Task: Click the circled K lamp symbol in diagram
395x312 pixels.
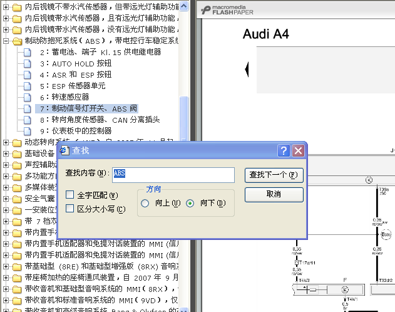Action: coord(345,289)
